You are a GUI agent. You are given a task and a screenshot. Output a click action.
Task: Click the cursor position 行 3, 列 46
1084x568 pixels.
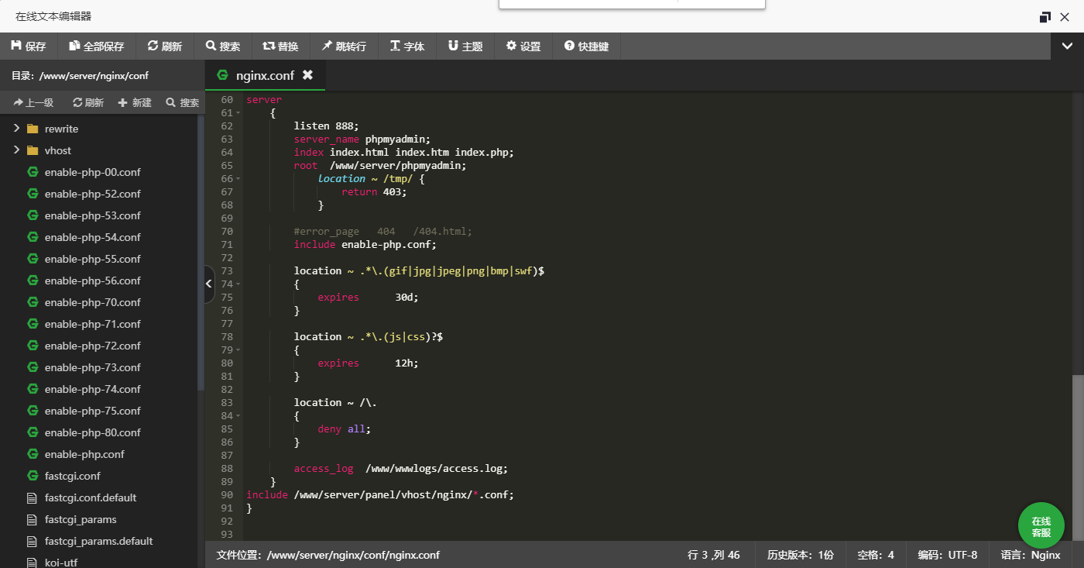(713, 555)
